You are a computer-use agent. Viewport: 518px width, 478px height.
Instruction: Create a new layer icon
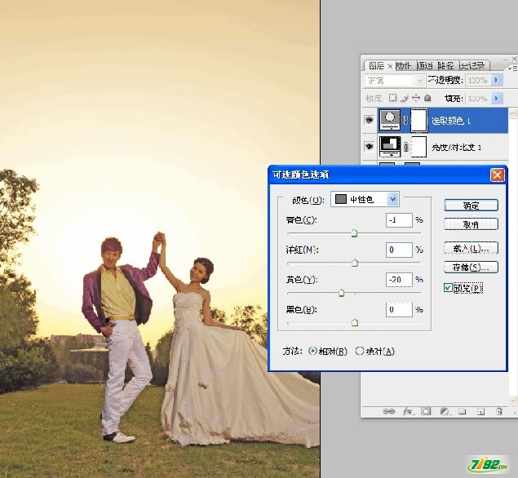(x=481, y=411)
